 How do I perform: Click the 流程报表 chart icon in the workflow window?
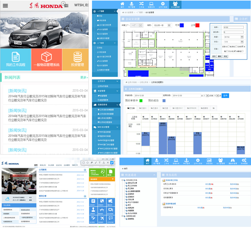[209, 161]
